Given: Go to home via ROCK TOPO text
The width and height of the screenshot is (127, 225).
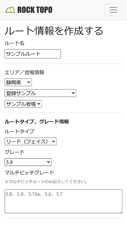Looking at the screenshot, I should (35, 10).
